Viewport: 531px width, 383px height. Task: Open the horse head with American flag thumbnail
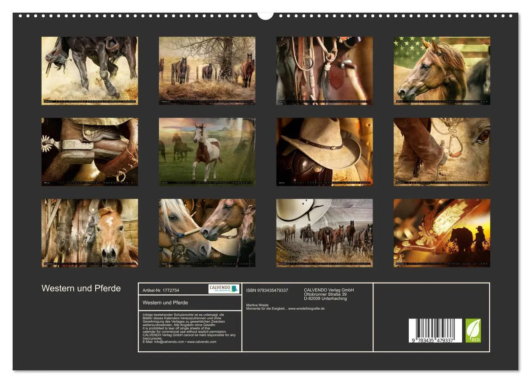coord(442,70)
